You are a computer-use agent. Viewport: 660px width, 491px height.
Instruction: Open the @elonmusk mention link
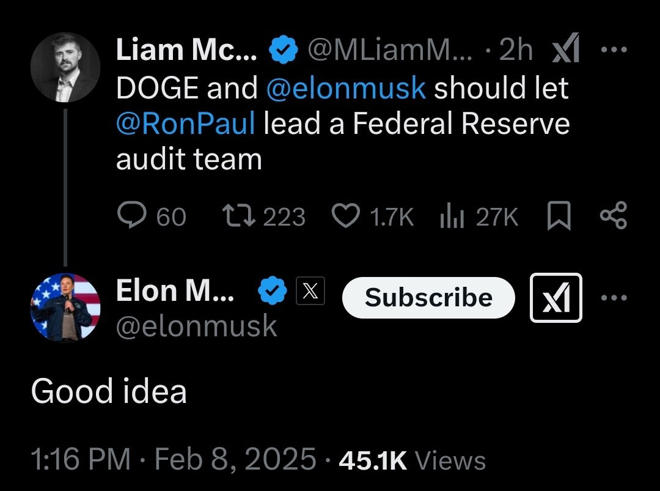point(346,88)
